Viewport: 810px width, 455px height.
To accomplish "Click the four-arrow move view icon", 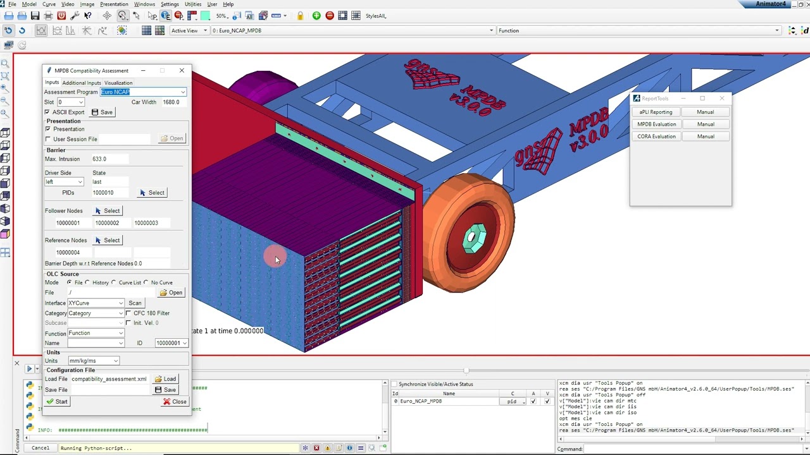I will point(107,15).
